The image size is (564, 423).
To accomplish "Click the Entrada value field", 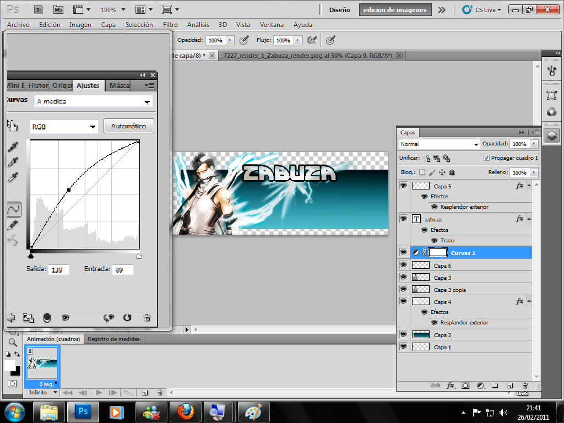I will tap(123, 269).
